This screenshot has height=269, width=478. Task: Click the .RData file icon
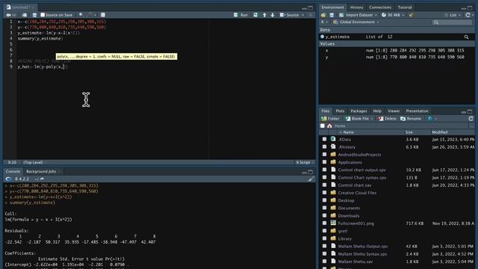(x=333, y=139)
